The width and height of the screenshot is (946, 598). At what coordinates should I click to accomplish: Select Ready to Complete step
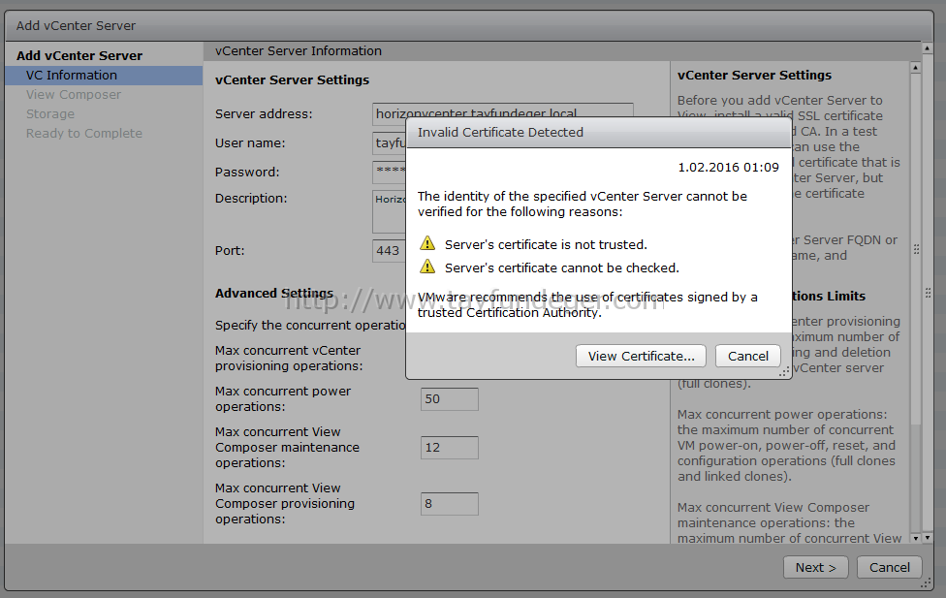84,134
